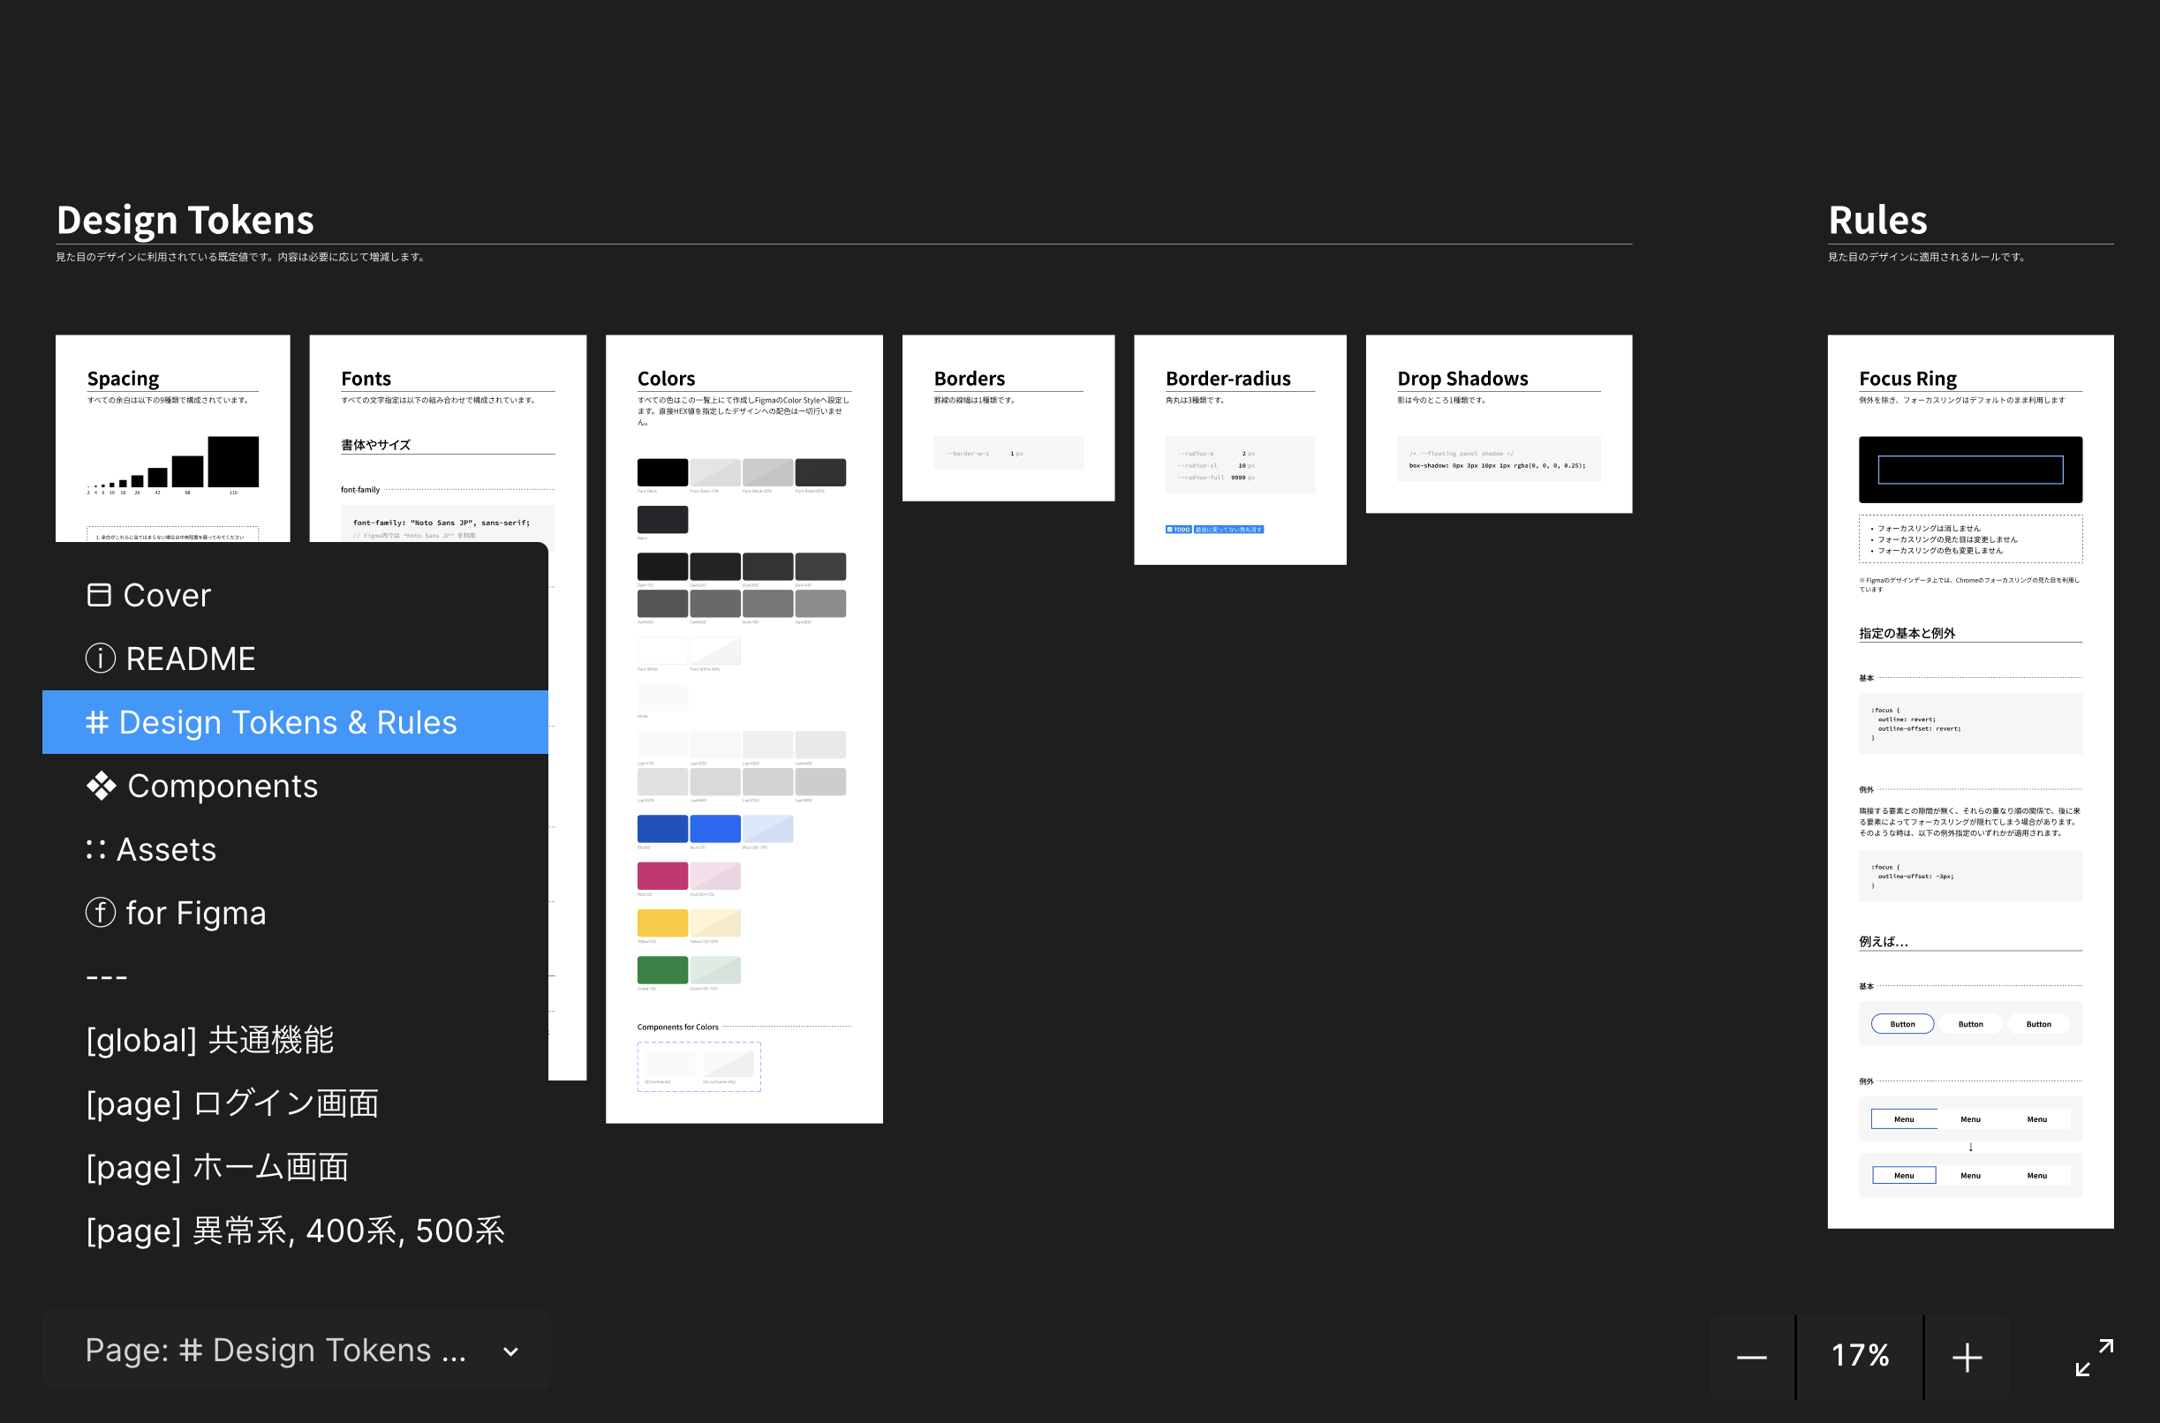Enter fullscreen with expand arrows icon
Screen dimensions: 2160x1423
click(2095, 1358)
